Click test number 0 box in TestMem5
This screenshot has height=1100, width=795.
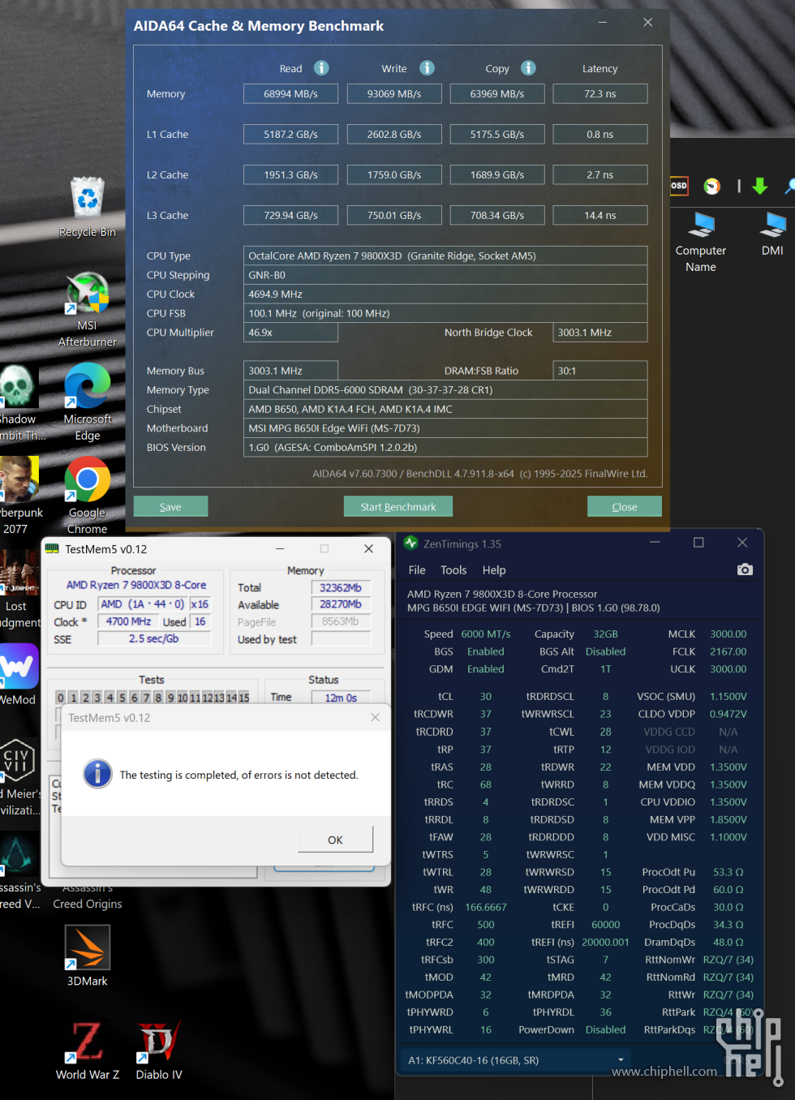[x=60, y=698]
